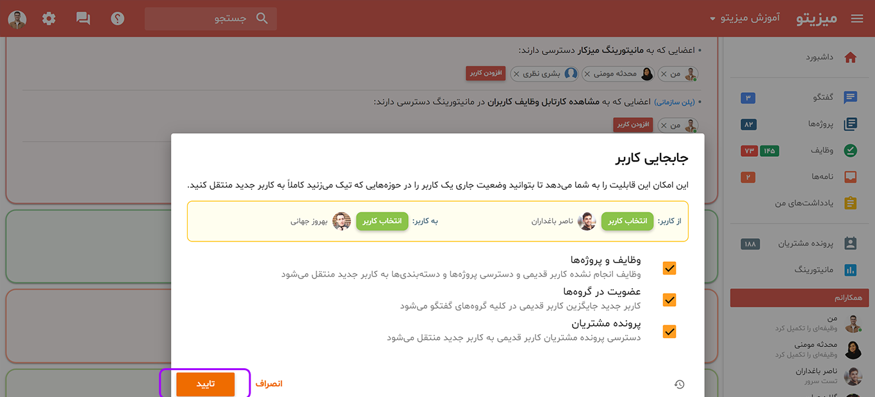Viewport: 875px width, 397px height.
Task: Click the green وظایف badge ۱۴۵
Action: pyautogui.click(x=769, y=150)
